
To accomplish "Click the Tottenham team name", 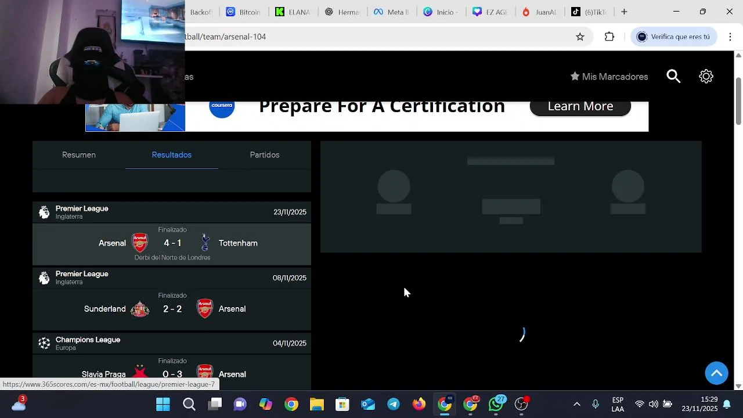I will pos(238,243).
